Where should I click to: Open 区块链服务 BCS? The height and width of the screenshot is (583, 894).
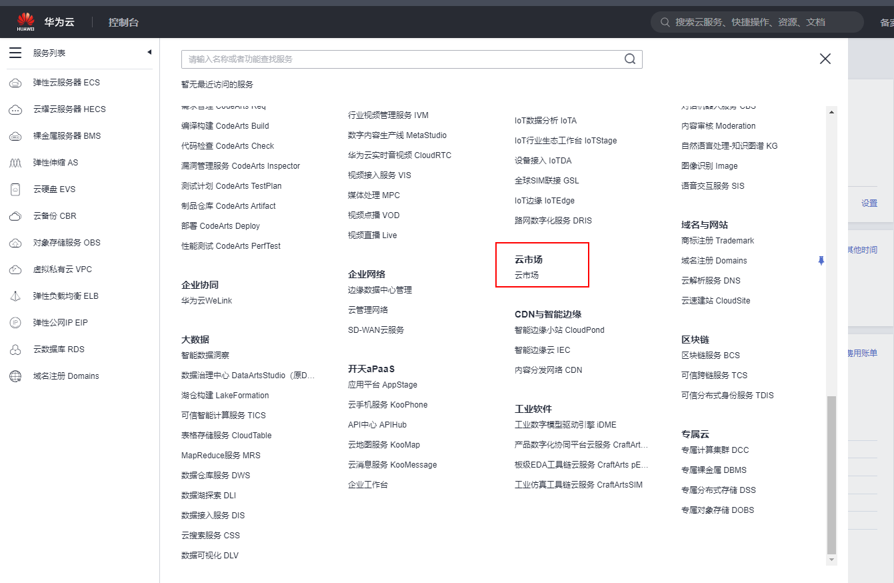click(711, 356)
